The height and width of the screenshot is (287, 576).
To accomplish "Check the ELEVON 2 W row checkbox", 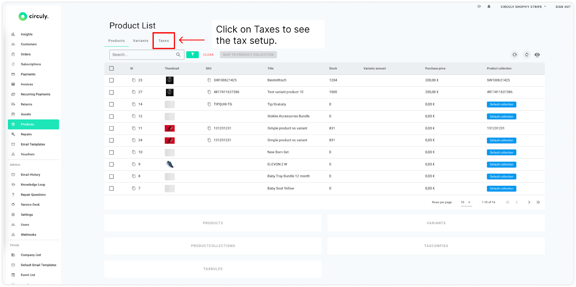I will (x=111, y=164).
